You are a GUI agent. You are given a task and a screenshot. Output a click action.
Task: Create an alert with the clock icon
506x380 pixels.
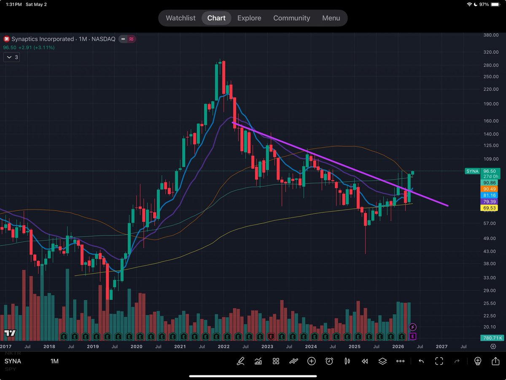coord(329,361)
